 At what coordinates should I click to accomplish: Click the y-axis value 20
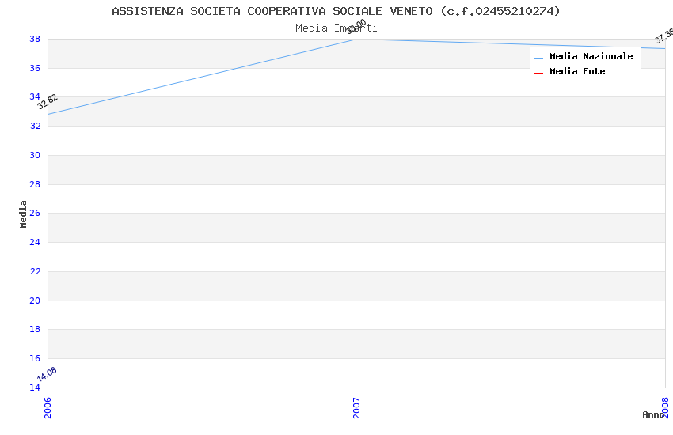pos(35,301)
